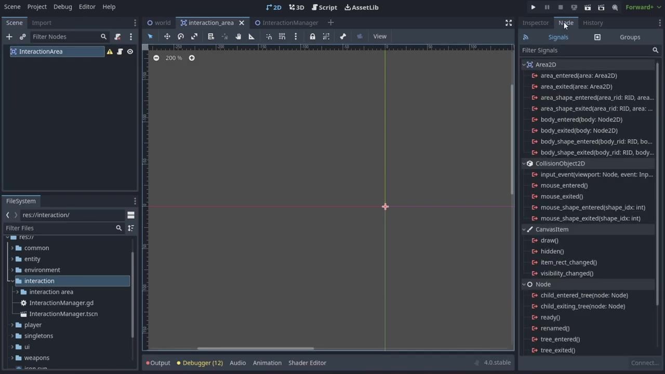Open the Debug menu
The width and height of the screenshot is (665, 374).
(x=63, y=7)
